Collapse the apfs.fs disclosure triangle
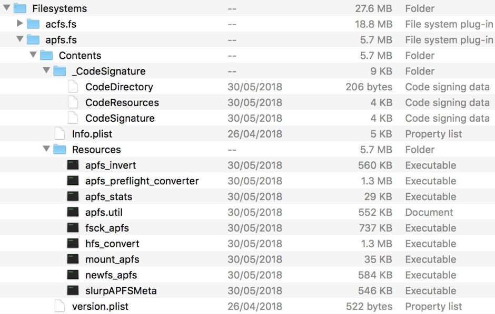Viewport: 495px width, 314px height. [x=20, y=40]
